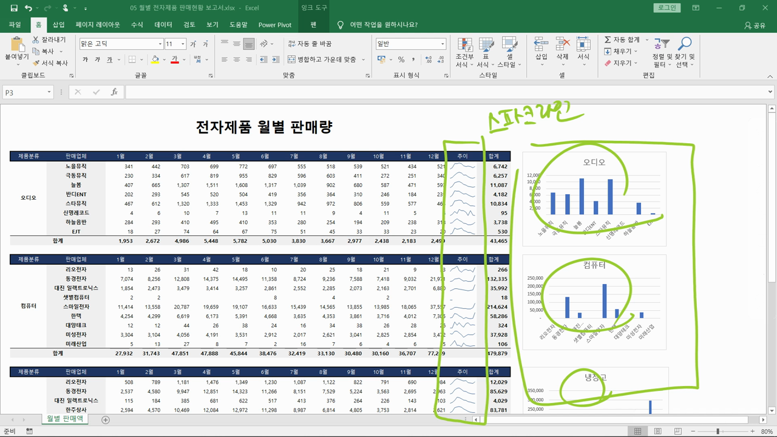Image resolution: width=777 pixels, height=437 pixels.
Task: Click the insert function fx icon
Action: (114, 92)
